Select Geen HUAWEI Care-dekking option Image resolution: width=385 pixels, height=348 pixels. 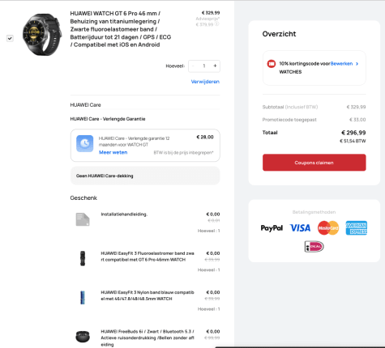(x=145, y=176)
